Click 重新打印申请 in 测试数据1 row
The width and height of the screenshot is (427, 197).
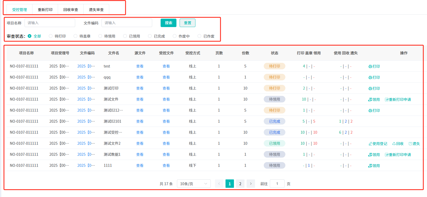click(398, 154)
